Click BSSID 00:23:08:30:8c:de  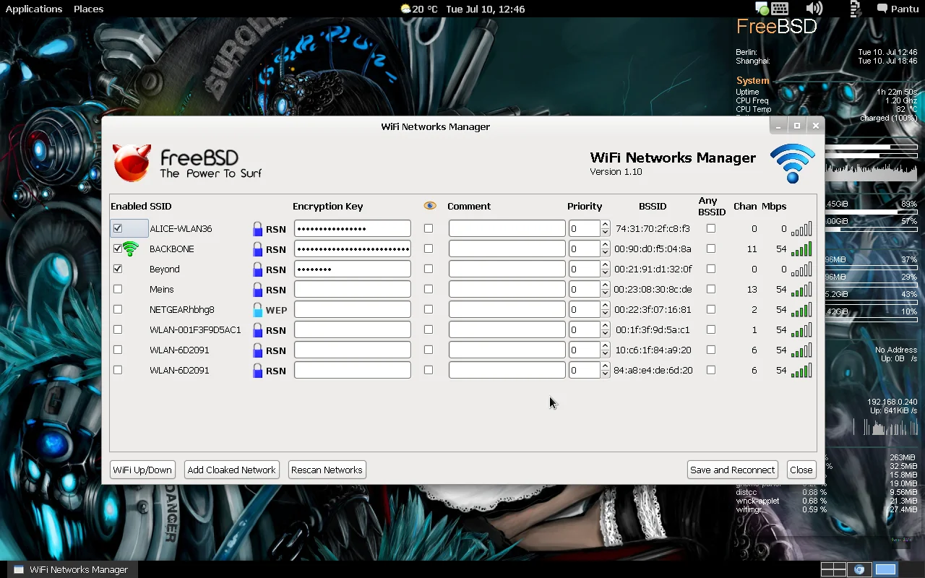[653, 289]
